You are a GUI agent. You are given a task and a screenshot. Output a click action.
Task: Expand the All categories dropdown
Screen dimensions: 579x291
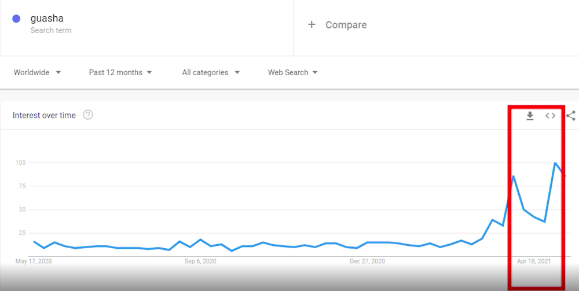click(x=211, y=72)
